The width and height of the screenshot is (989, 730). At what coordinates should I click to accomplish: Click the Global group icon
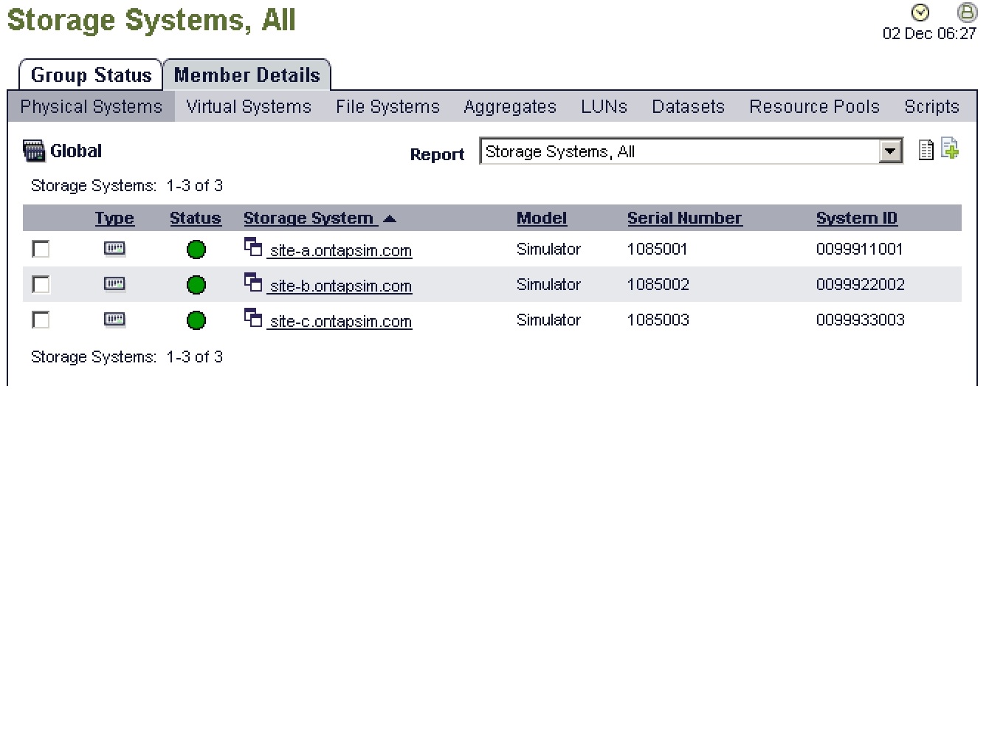coord(34,151)
